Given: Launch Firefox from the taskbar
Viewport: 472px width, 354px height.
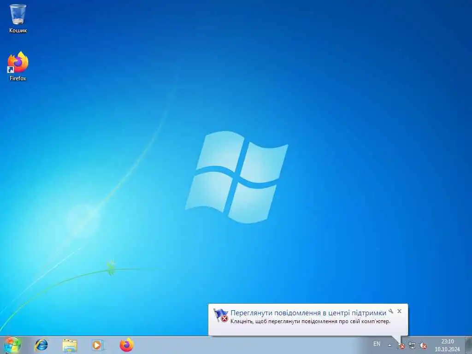Looking at the screenshot, I should coord(126,345).
